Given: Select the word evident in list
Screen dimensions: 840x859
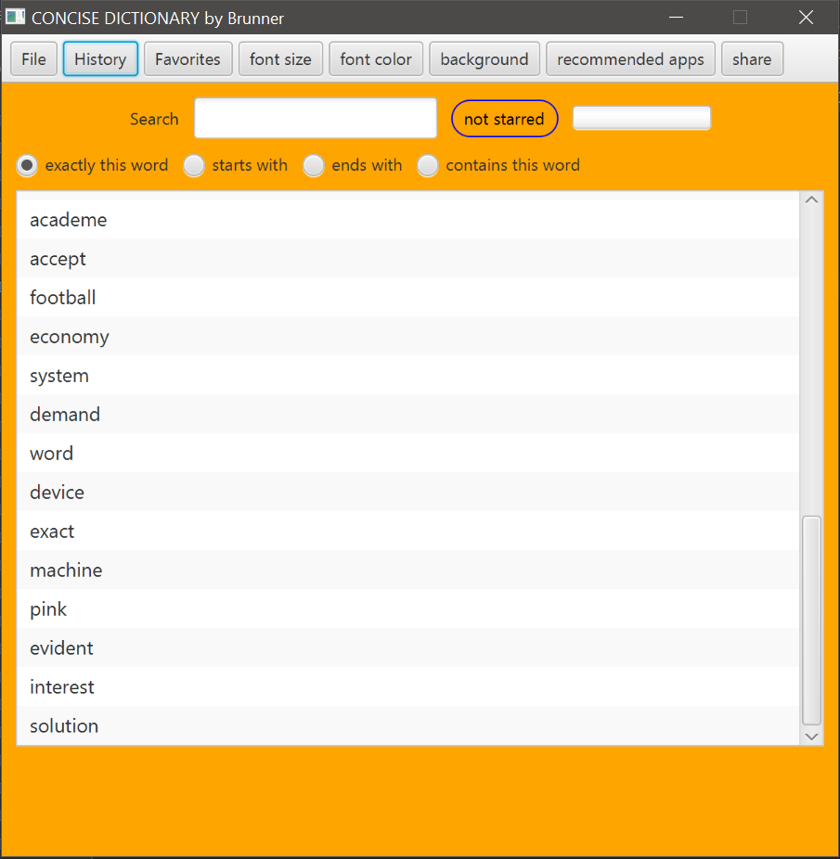Looking at the screenshot, I should click(x=408, y=647).
